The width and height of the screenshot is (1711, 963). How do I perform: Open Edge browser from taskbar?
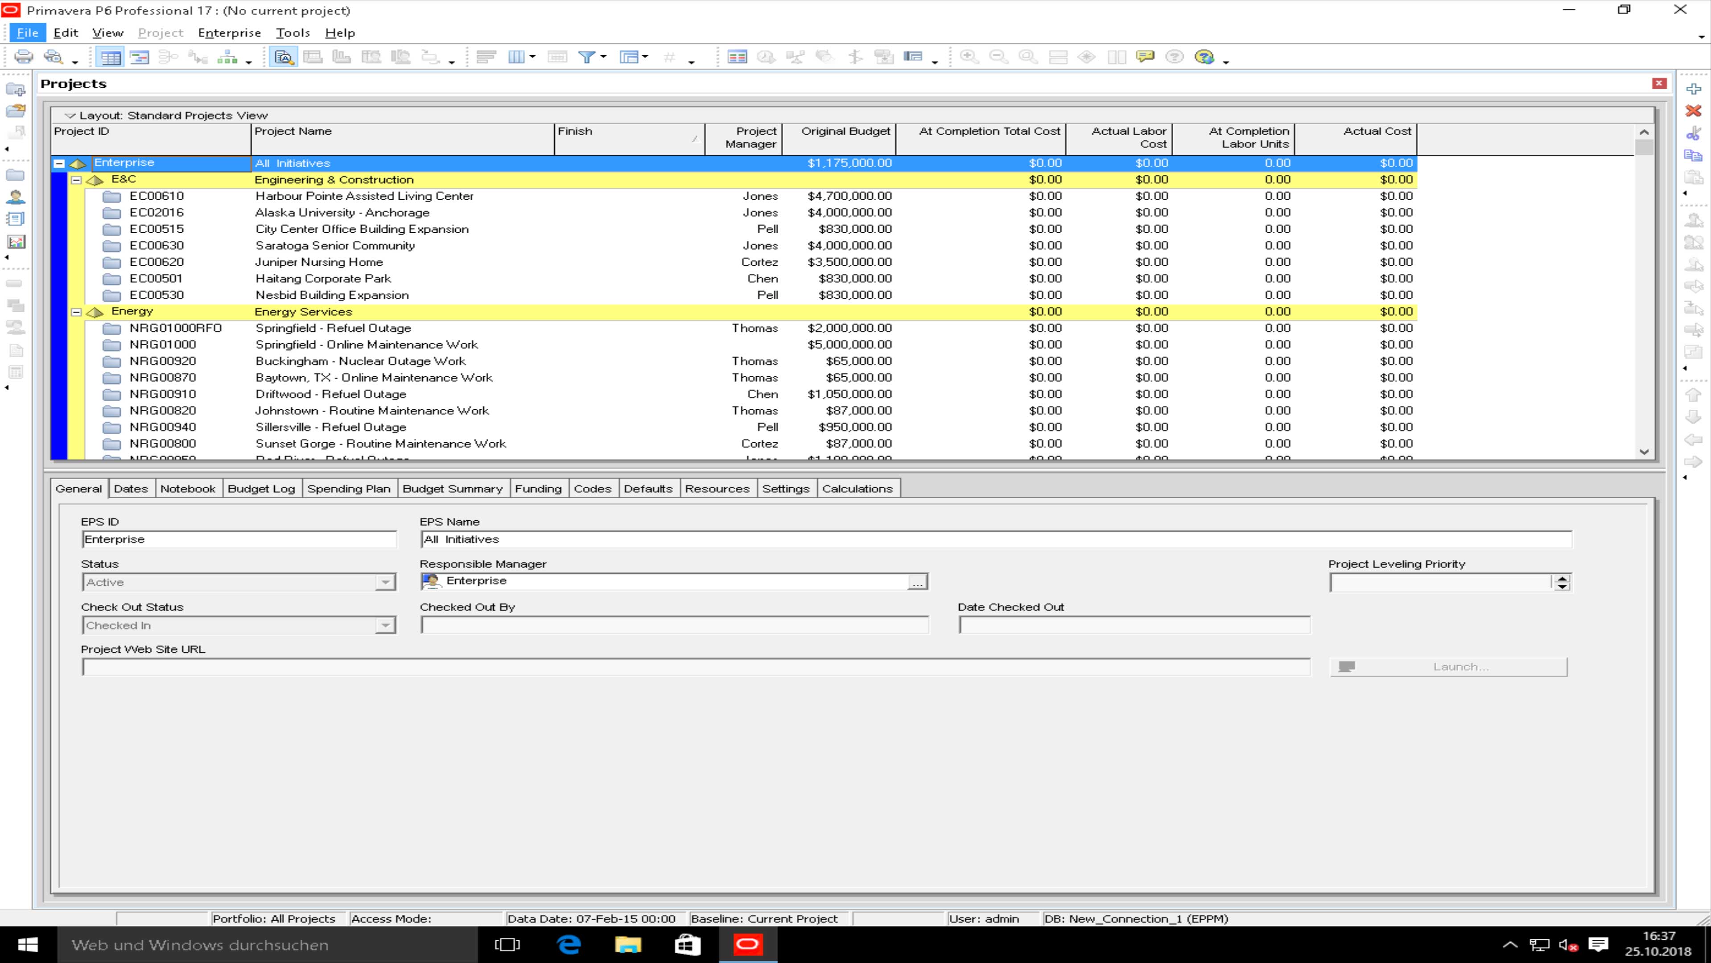point(569,944)
